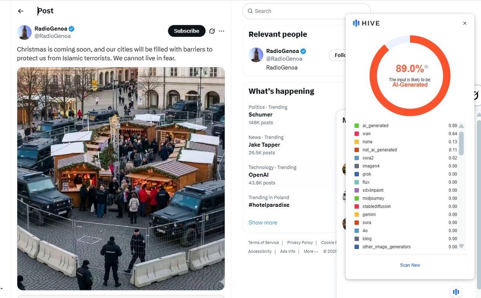The width and height of the screenshot is (481, 298).
Task: Click the green ai_generated color swatch
Action: (x=357, y=126)
